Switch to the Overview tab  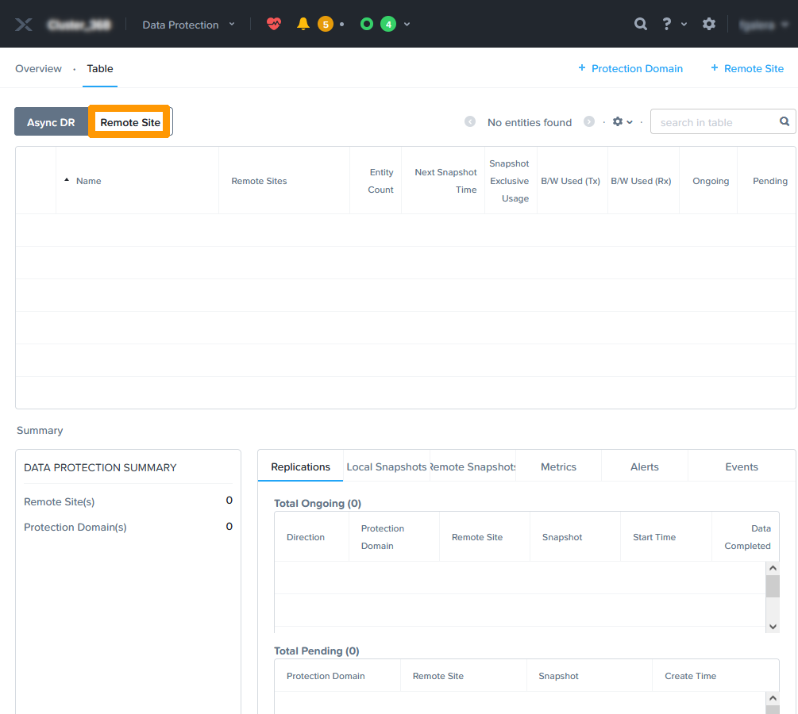(38, 69)
